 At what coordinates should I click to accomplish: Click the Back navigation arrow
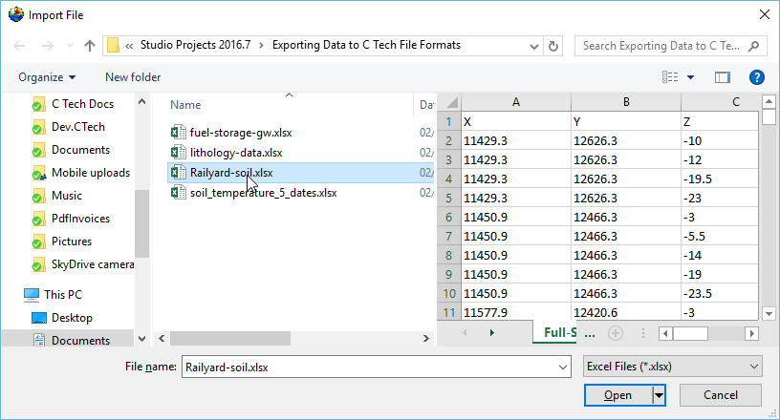[x=21, y=45]
